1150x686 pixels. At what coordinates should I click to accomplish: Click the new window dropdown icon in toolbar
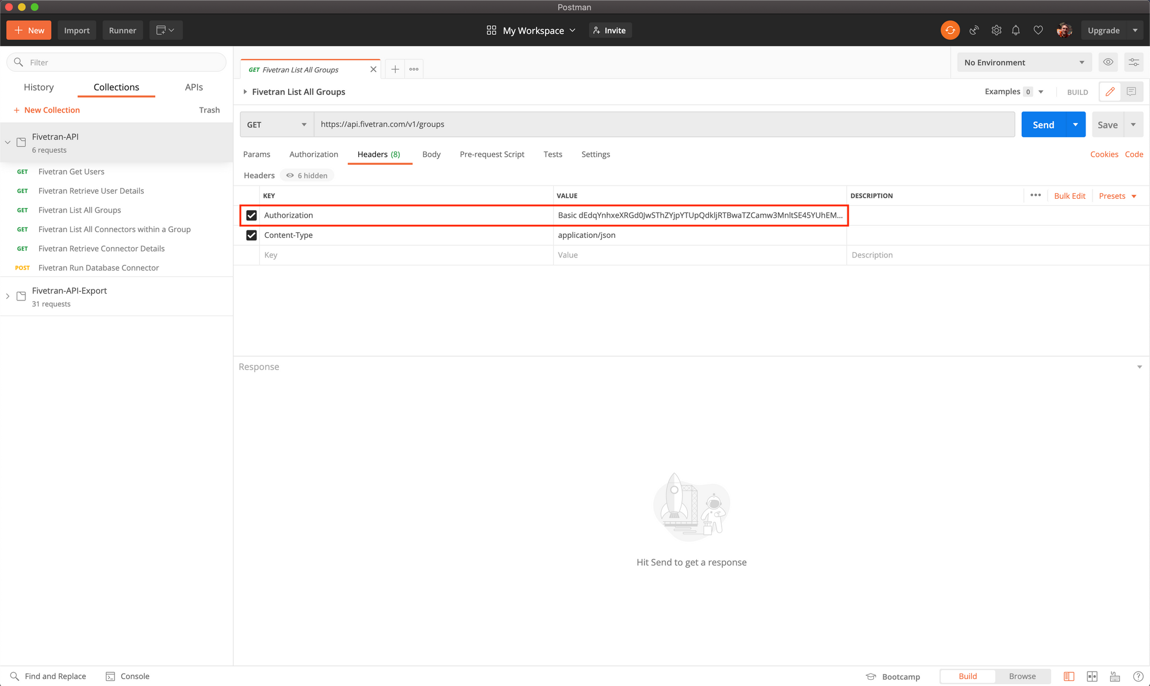[166, 30]
